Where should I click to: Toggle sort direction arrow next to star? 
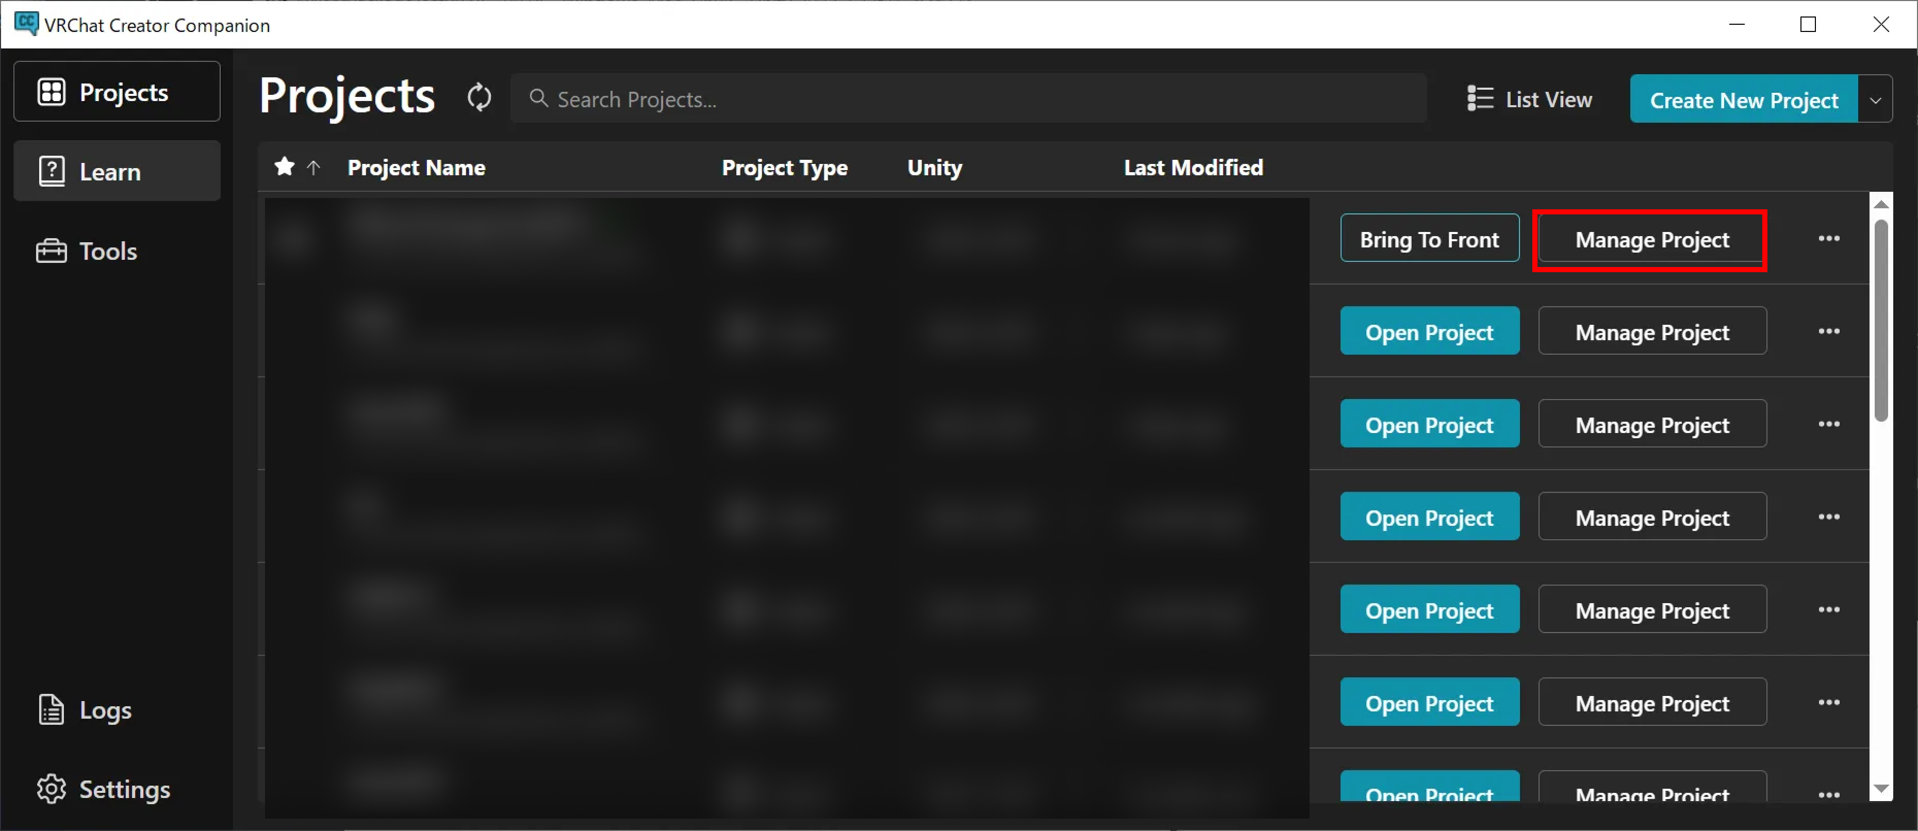313,168
